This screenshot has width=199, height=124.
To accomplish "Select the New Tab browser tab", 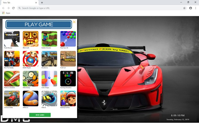I will coord(20,2).
